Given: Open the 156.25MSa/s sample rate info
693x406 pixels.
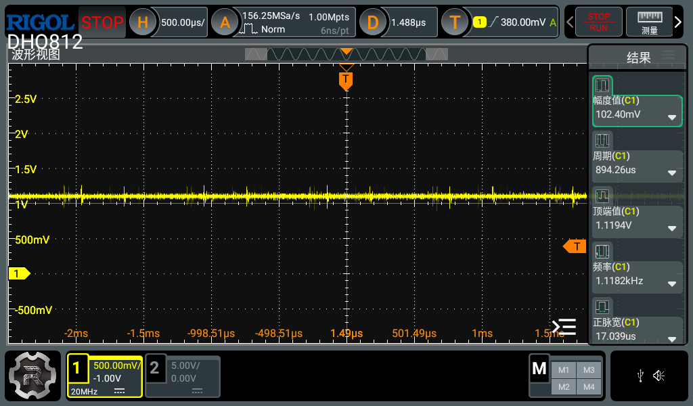Looking at the screenshot, I should point(271,16).
